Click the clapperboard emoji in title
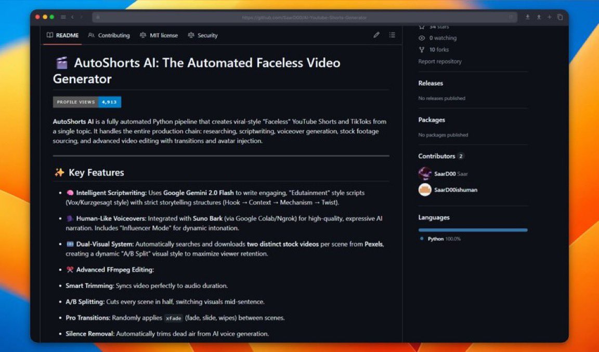Image resolution: width=599 pixels, height=352 pixels. [61, 62]
